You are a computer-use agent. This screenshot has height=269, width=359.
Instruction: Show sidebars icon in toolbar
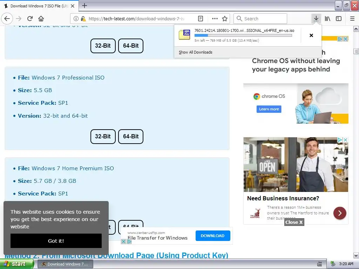tap(339, 19)
